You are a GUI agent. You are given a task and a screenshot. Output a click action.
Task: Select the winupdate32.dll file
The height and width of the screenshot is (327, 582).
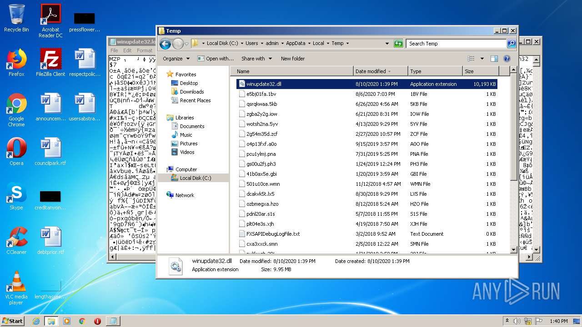click(x=367, y=84)
